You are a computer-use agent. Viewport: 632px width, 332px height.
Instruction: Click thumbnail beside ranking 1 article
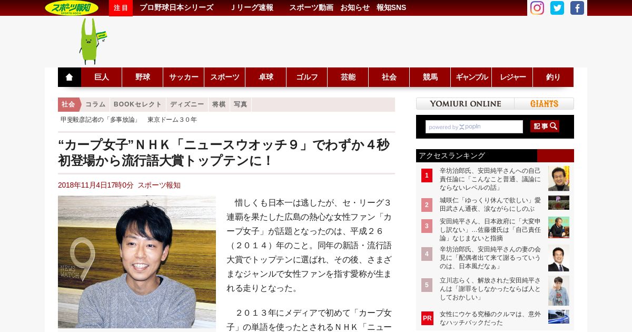pyautogui.click(x=559, y=178)
